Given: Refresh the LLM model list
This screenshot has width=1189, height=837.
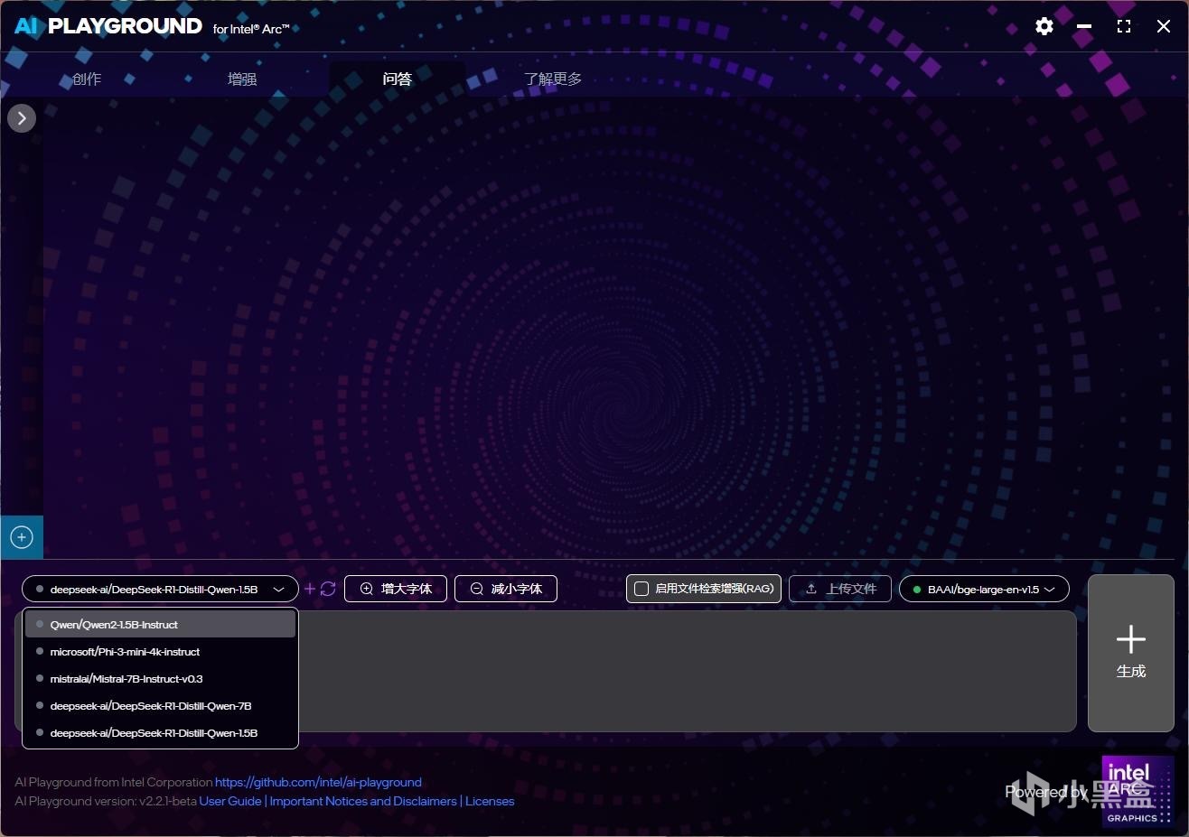Looking at the screenshot, I should (x=328, y=589).
